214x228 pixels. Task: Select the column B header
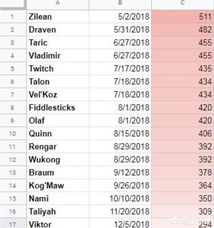click(120, 3)
